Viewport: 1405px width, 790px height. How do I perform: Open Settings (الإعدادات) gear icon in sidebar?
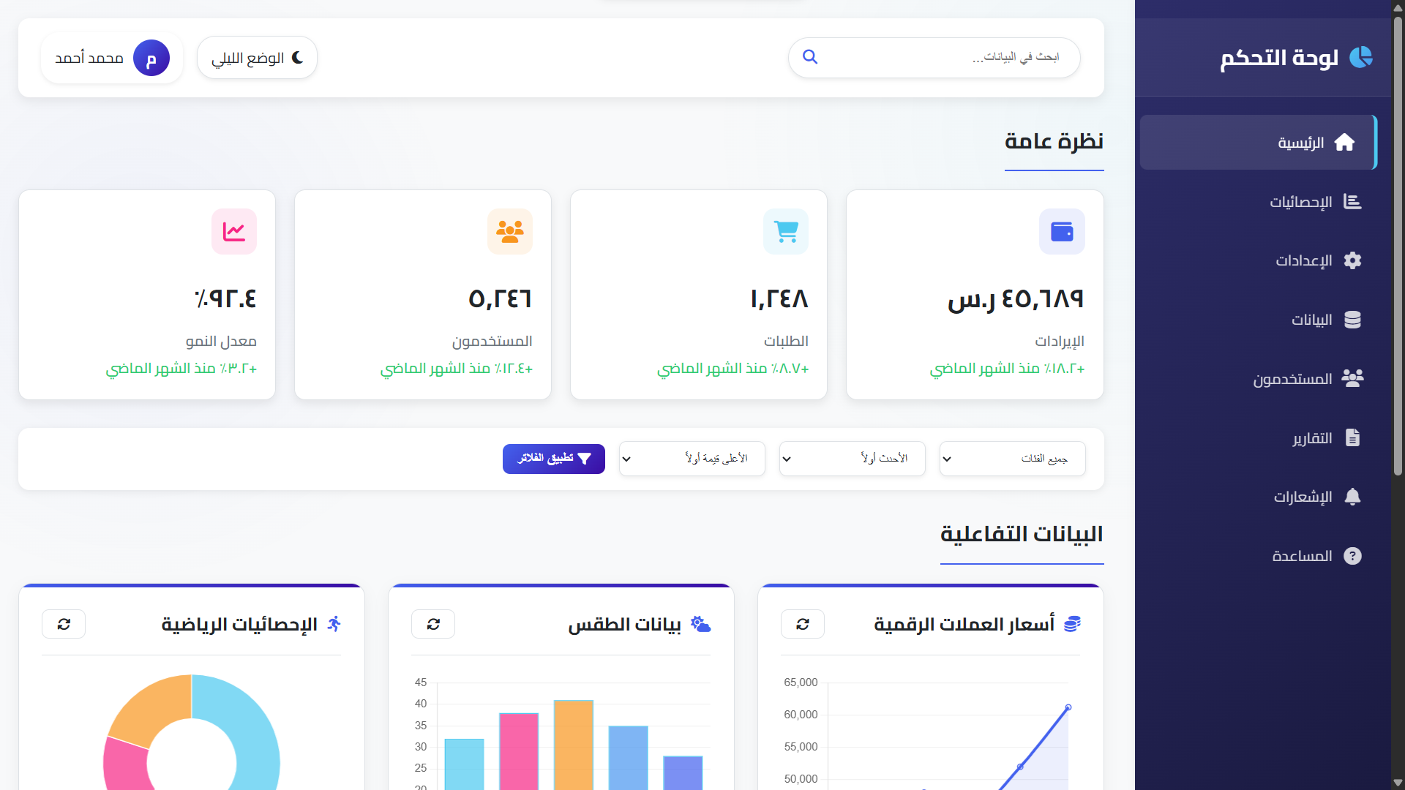pos(1353,260)
